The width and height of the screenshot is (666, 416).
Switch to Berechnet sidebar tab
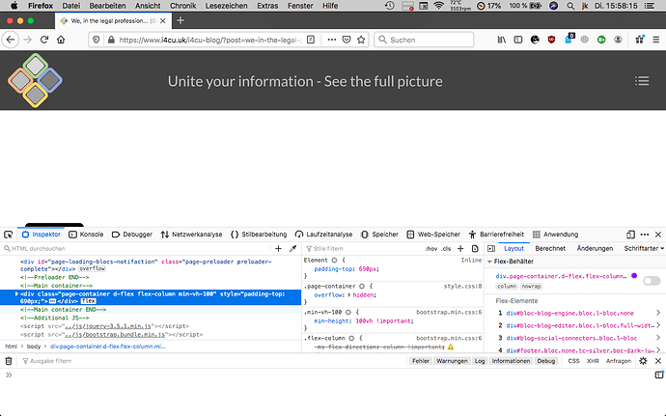click(550, 249)
